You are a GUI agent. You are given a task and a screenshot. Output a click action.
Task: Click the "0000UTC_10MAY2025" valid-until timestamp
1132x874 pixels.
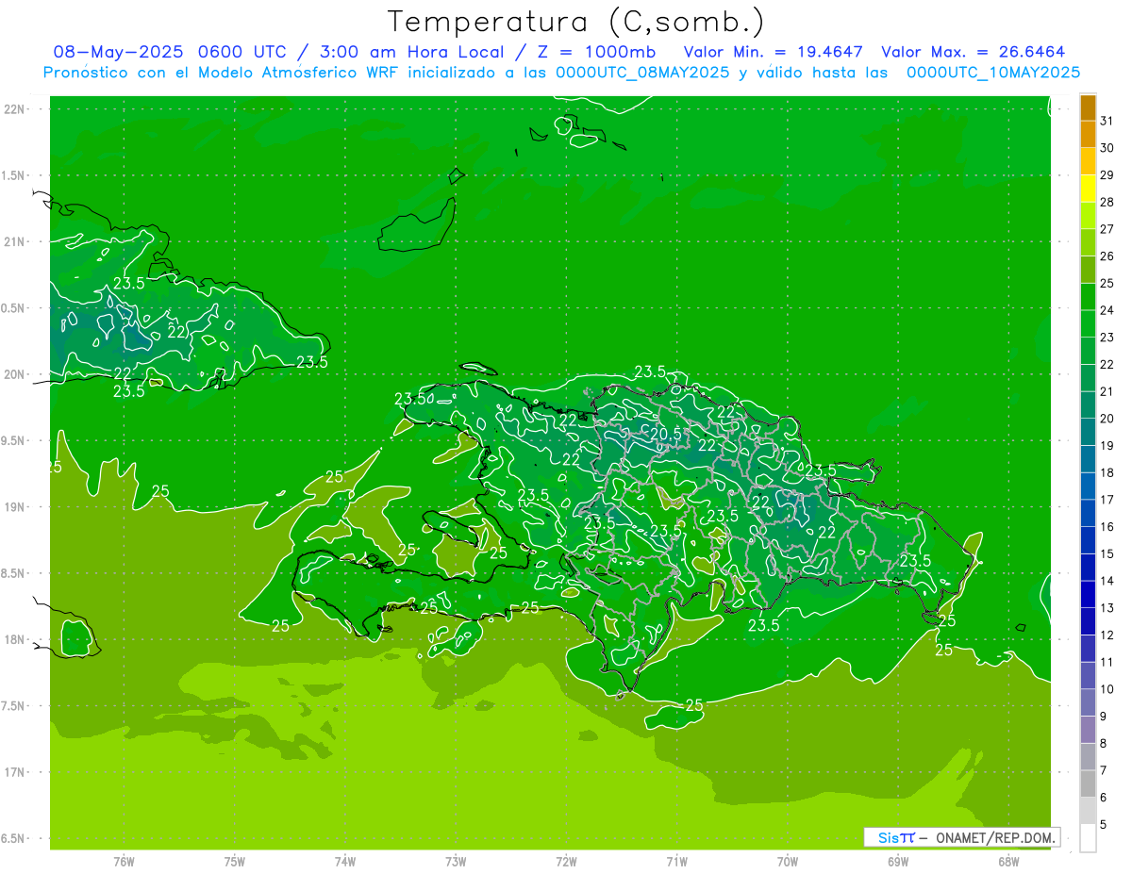(993, 73)
